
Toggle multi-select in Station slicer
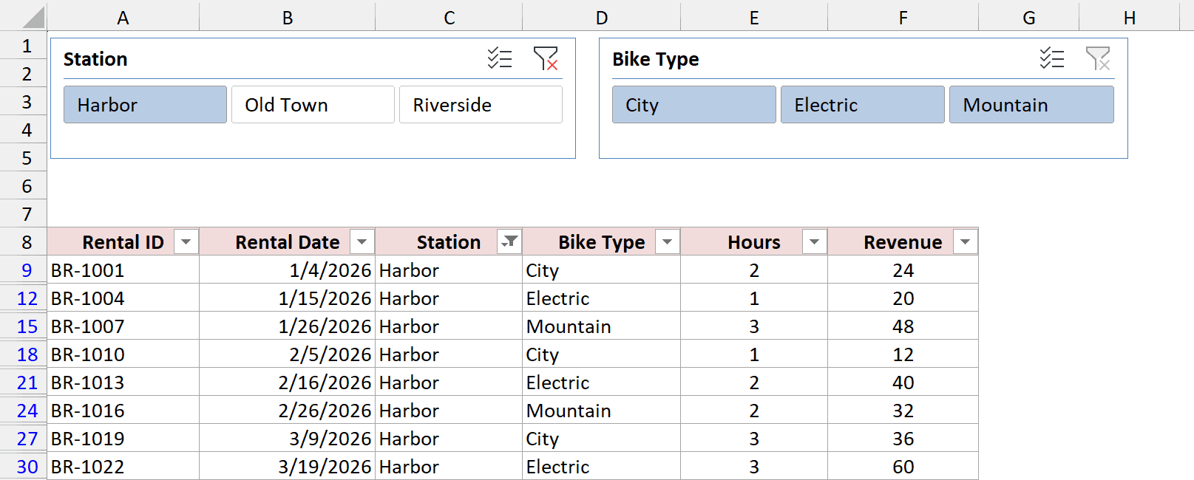(x=500, y=58)
